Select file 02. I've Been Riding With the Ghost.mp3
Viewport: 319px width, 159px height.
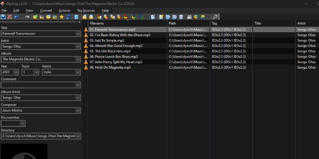120,35
